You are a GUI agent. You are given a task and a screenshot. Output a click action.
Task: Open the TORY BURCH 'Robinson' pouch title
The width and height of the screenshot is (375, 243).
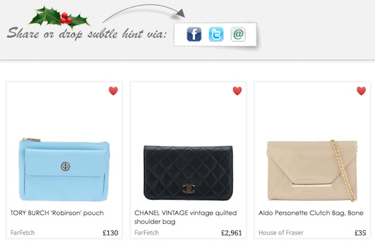click(x=57, y=213)
